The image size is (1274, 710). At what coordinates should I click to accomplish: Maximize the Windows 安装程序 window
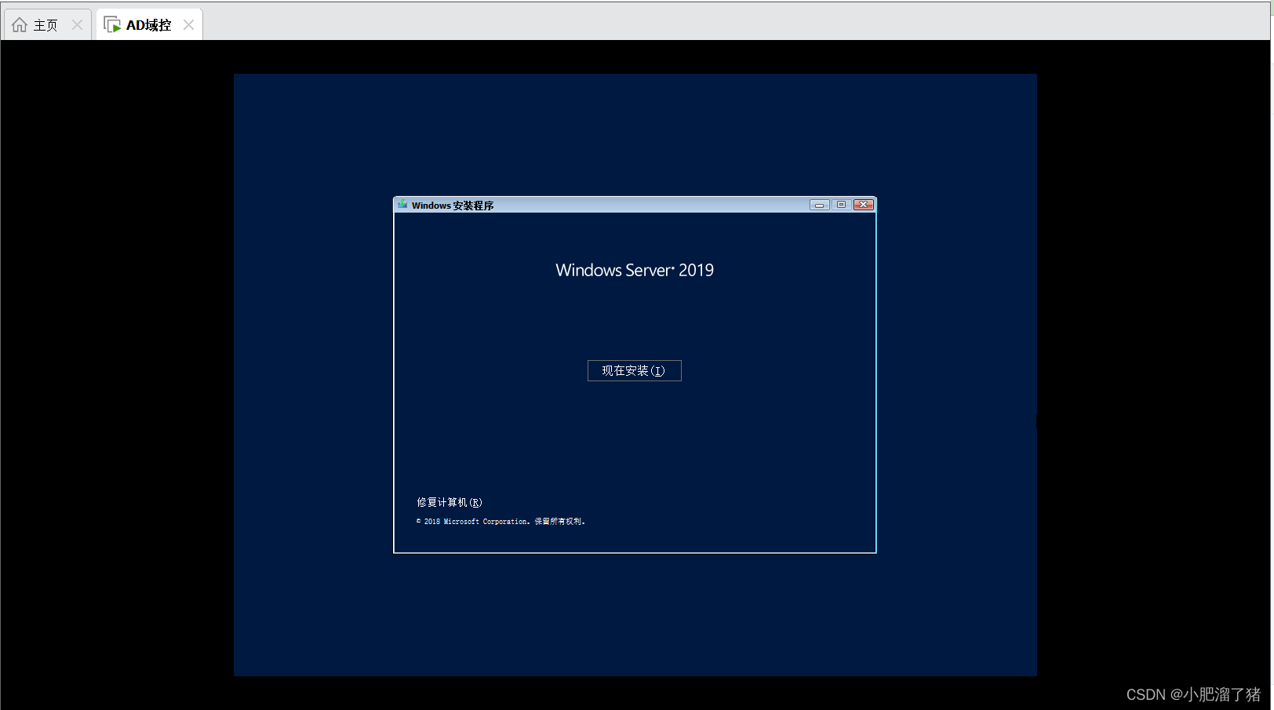coord(841,205)
